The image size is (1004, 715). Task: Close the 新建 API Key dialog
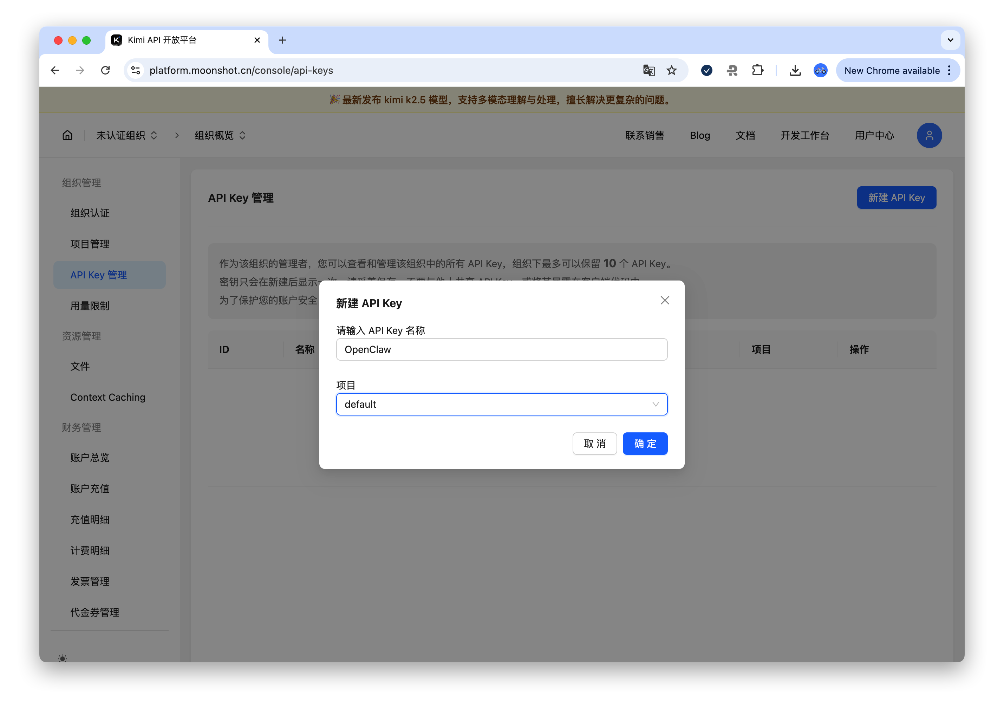(664, 300)
